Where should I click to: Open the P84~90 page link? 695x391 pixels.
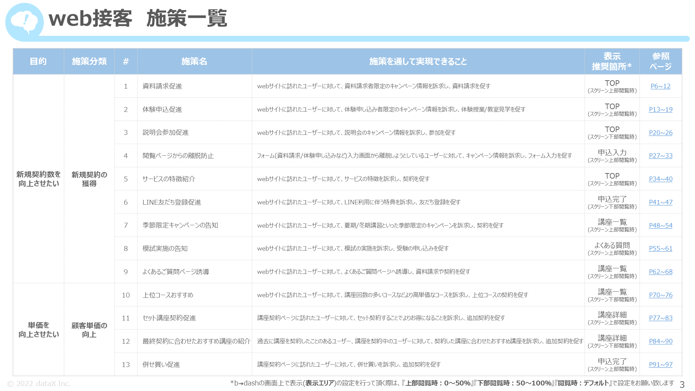(661, 341)
